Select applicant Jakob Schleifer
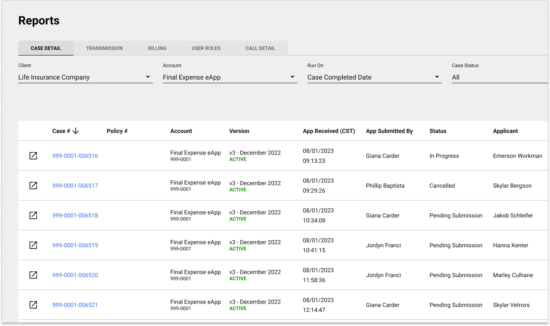 513,215
